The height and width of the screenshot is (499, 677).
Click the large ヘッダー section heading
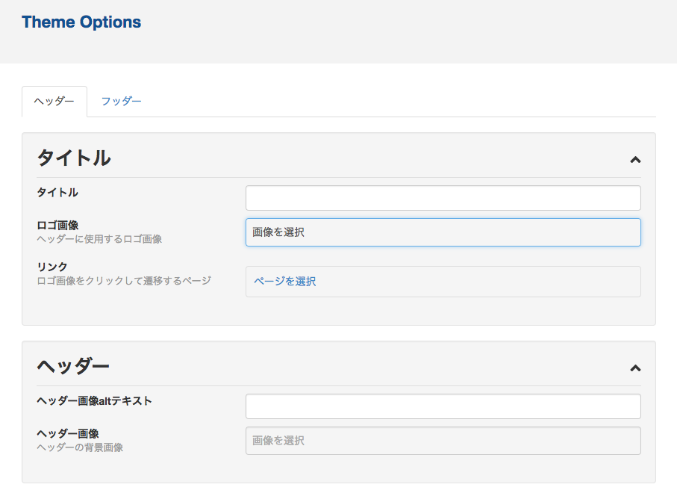[x=73, y=366]
